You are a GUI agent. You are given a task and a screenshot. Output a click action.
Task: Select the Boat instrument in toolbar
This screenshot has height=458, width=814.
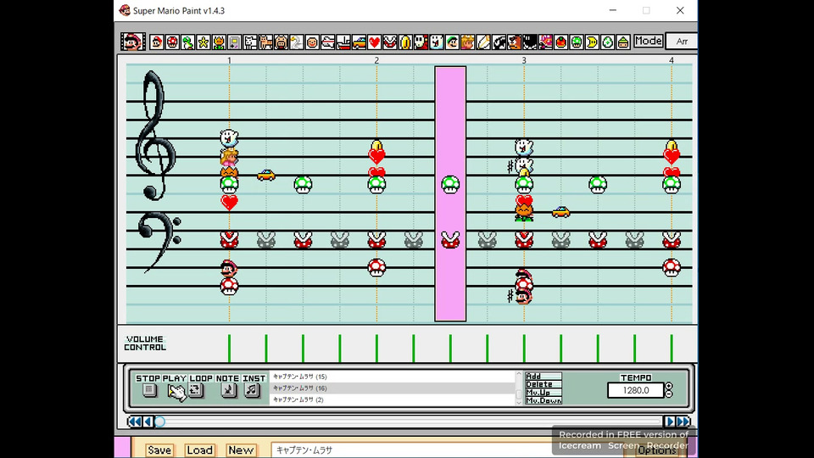(343, 42)
